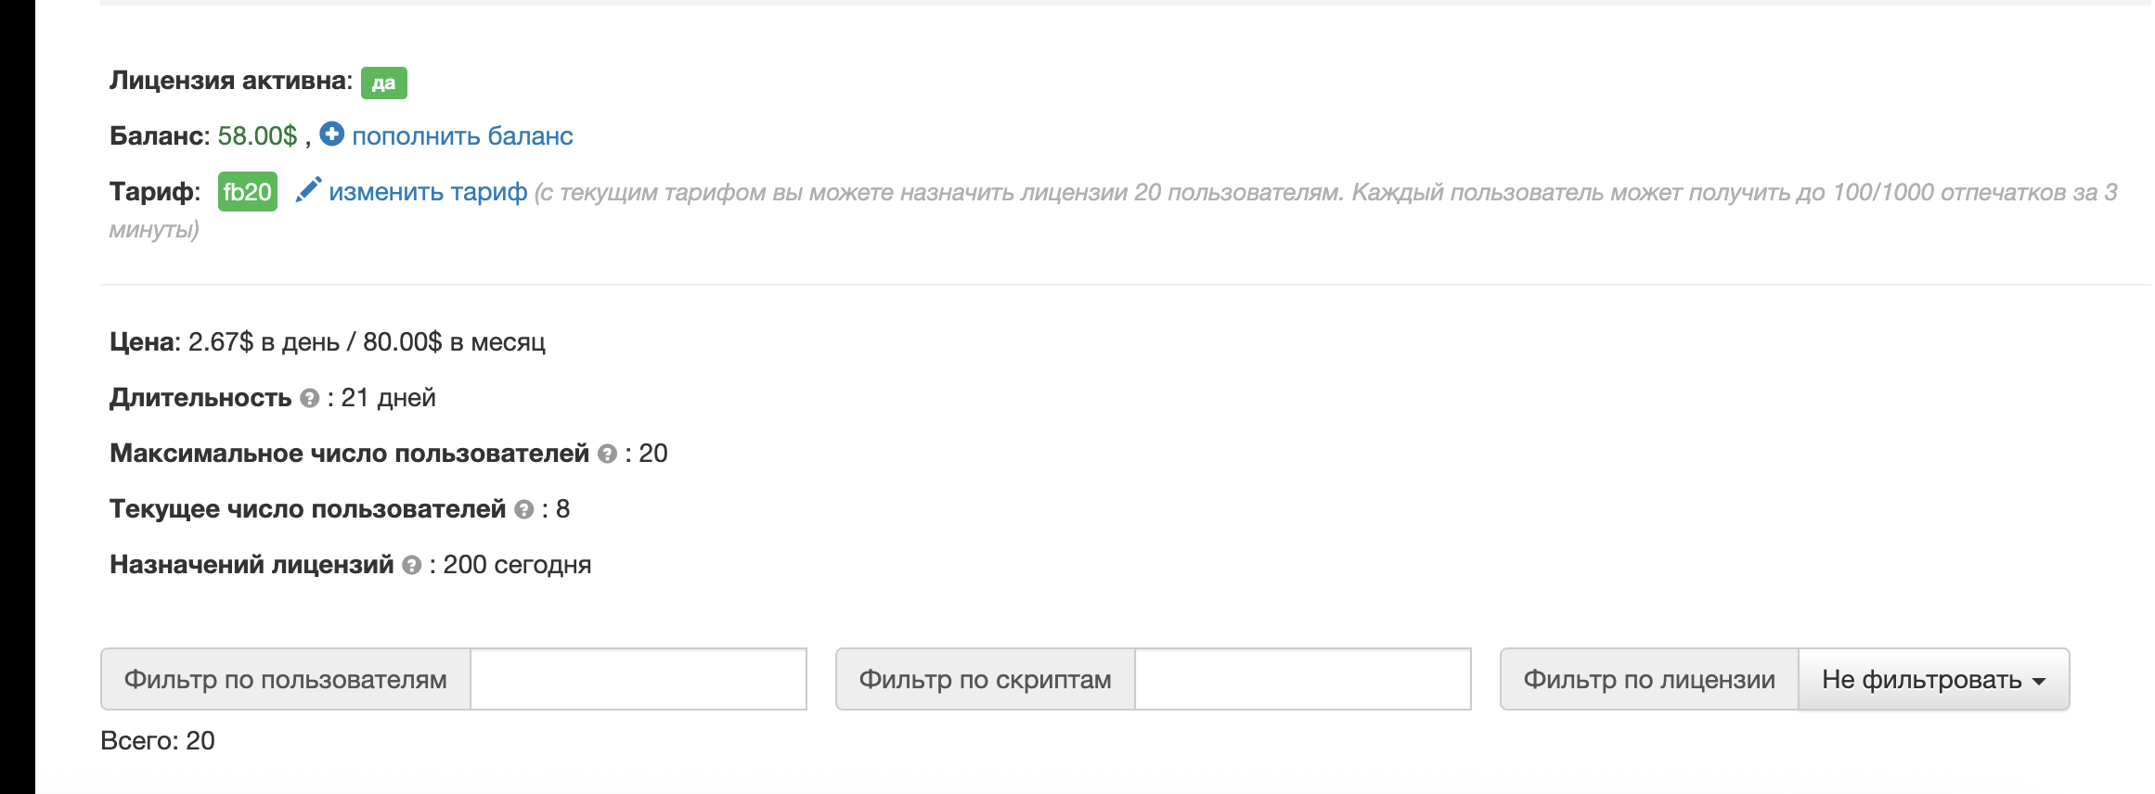This screenshot has height=794, width=2155.
Task: Click the chevron on the license filter selector
Action: (2038, 681)
